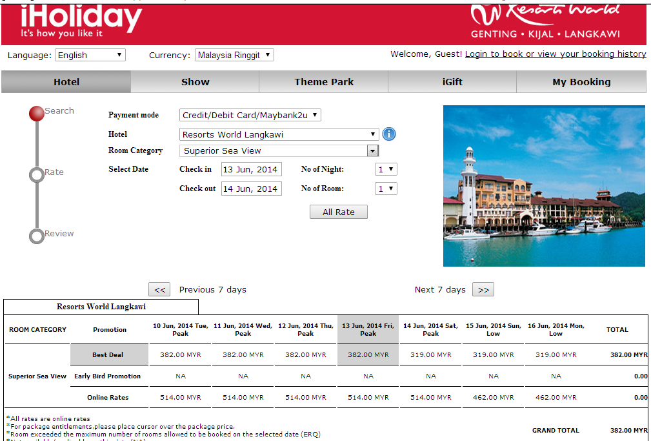Click the iHoliday logo
Viewport: 651px width, 441px height.
81,21
